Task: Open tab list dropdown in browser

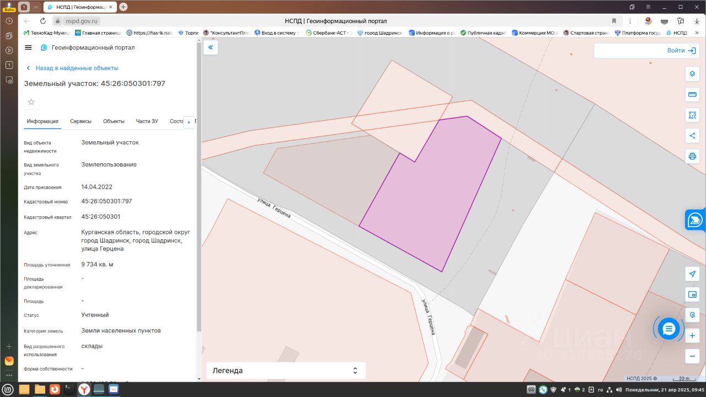Action: click(36, 7)
